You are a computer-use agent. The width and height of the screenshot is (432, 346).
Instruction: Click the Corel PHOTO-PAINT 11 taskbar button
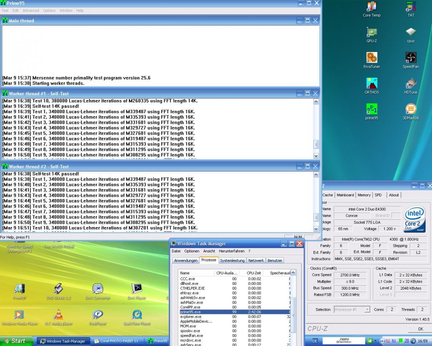point(118,341)
